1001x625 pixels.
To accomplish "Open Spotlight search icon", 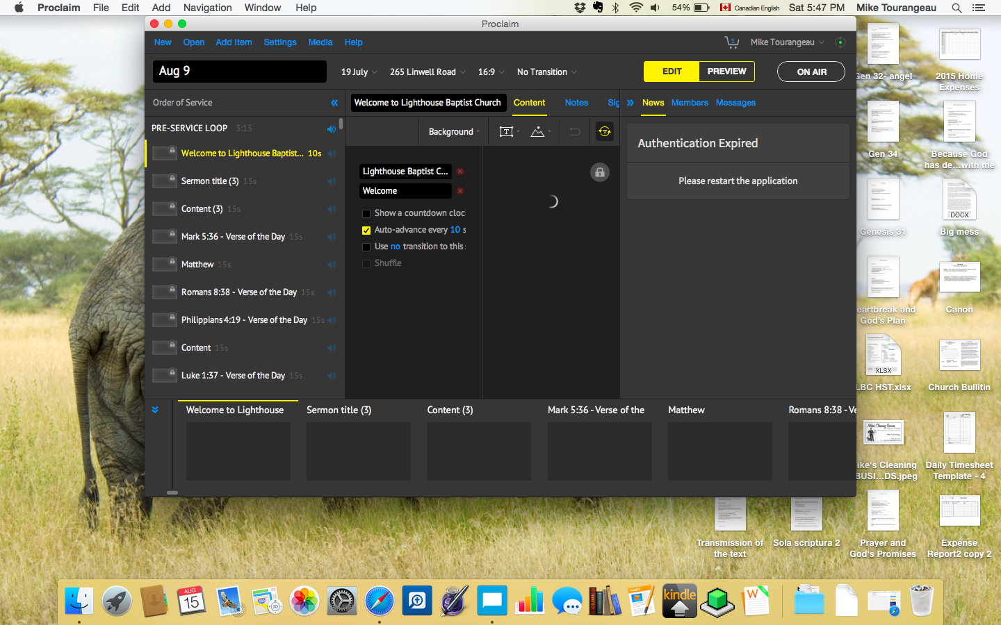I will 957,8.
